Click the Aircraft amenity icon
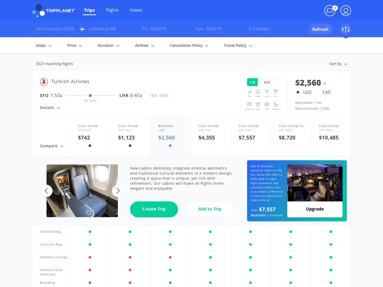The image size is (383, 287). (x=258, y=93)
